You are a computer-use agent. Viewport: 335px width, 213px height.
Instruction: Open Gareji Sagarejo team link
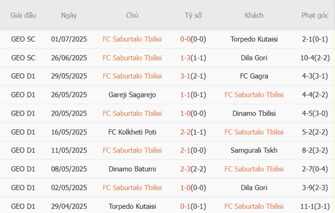pyautogui.click(x=132, y=95)
